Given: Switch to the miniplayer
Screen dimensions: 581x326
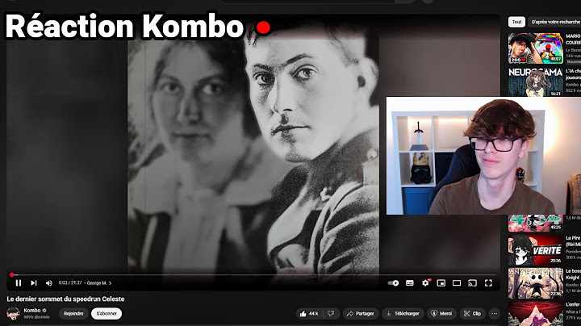Looking at the screenshot, I should (x=441, y=283).
